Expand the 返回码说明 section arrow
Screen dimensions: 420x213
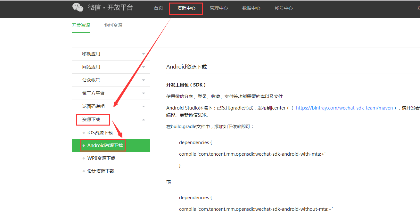coord(144,107)
